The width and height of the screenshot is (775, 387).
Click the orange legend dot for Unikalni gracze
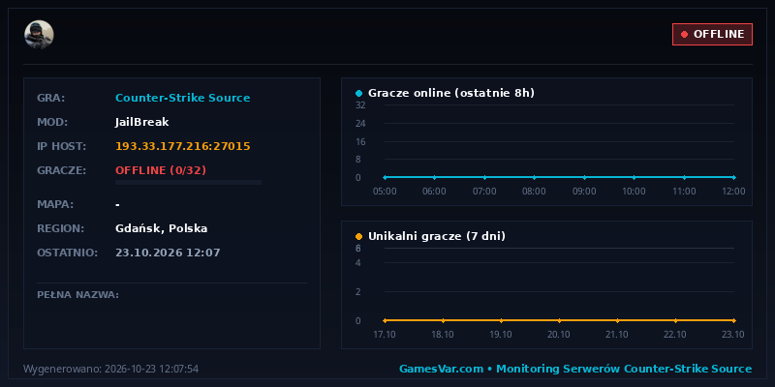(358, 236)
